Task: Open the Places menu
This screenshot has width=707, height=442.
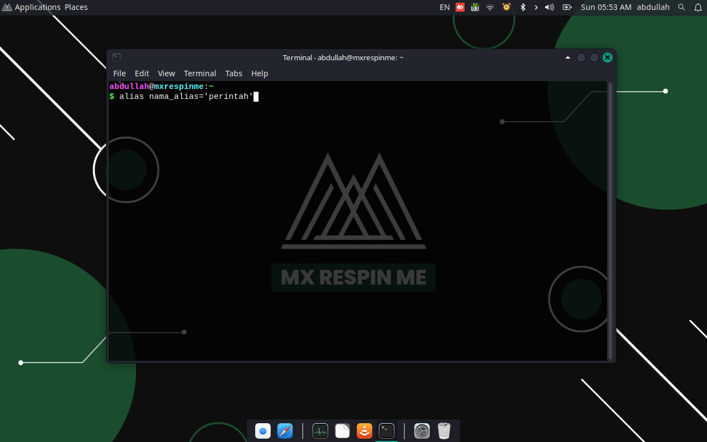Action: [x=76, y=7]
